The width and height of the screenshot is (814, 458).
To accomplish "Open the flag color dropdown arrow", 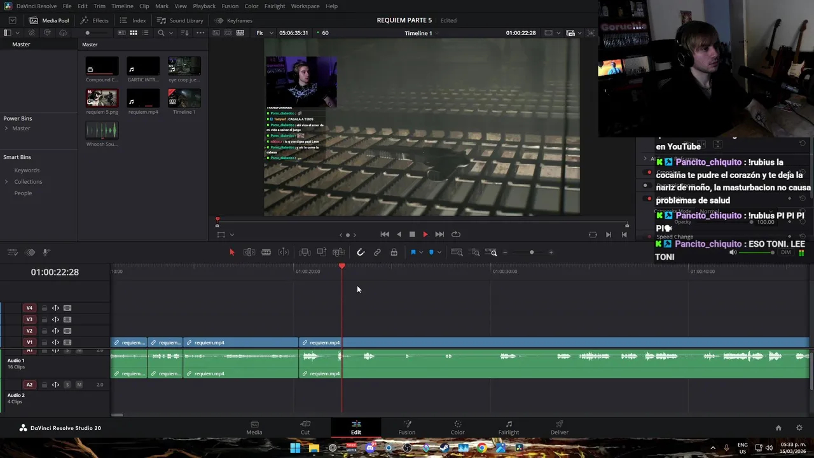I will [x=421, y=253].
